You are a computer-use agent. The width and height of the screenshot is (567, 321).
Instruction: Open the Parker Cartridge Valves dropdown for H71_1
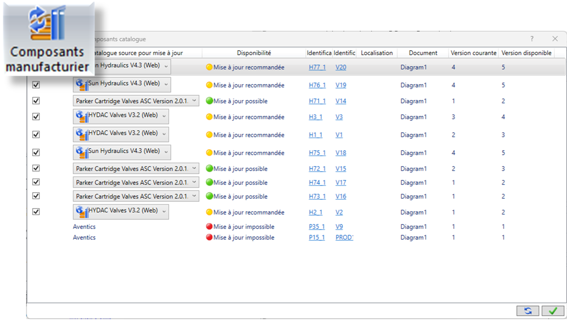194,101
